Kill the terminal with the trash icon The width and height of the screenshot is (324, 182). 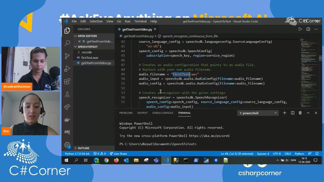pyautogui.click(x=300, y=113)
